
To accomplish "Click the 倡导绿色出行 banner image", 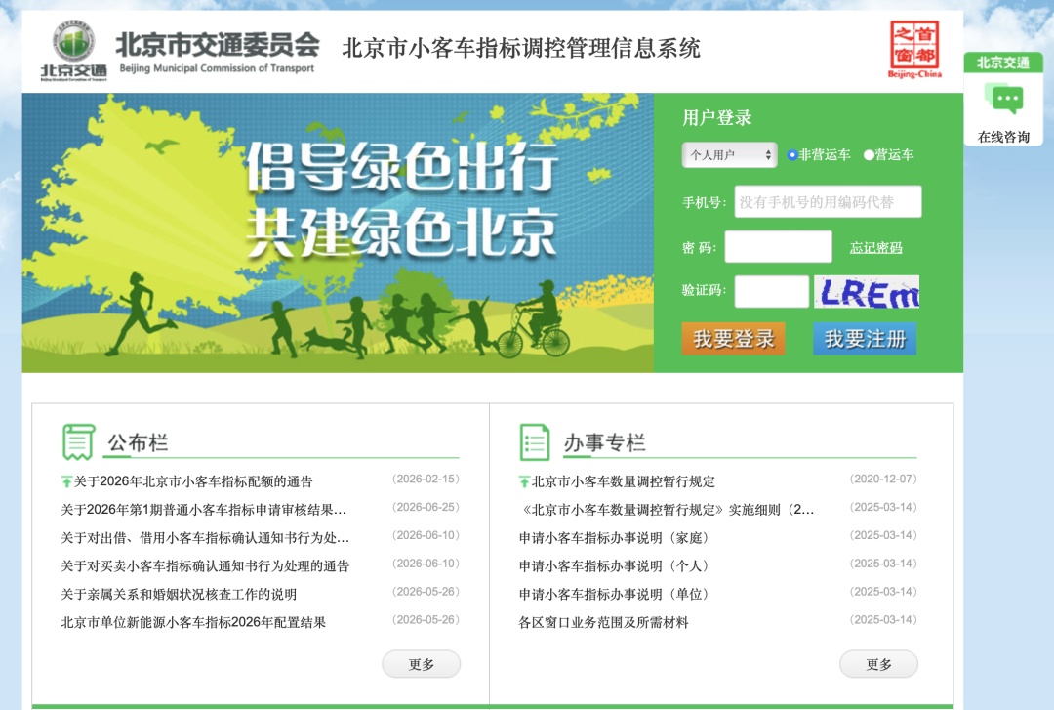I will [x=338, y=232].
